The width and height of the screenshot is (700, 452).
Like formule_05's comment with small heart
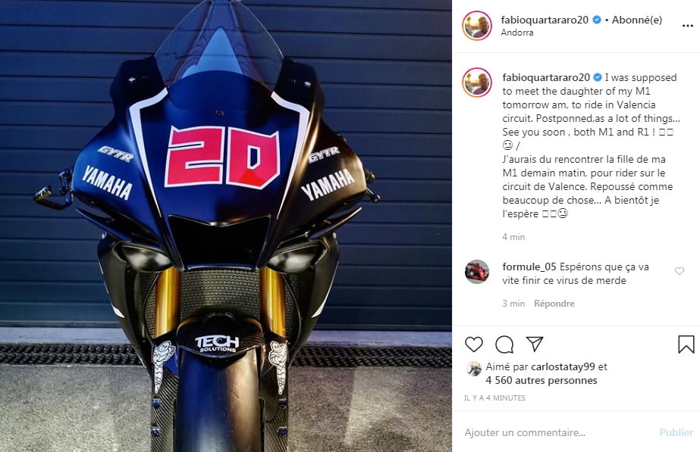[679, 270]
